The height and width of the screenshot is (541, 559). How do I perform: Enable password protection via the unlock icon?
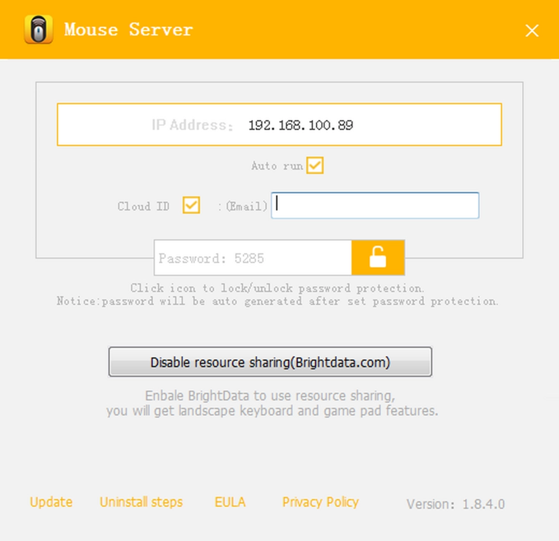378,258
